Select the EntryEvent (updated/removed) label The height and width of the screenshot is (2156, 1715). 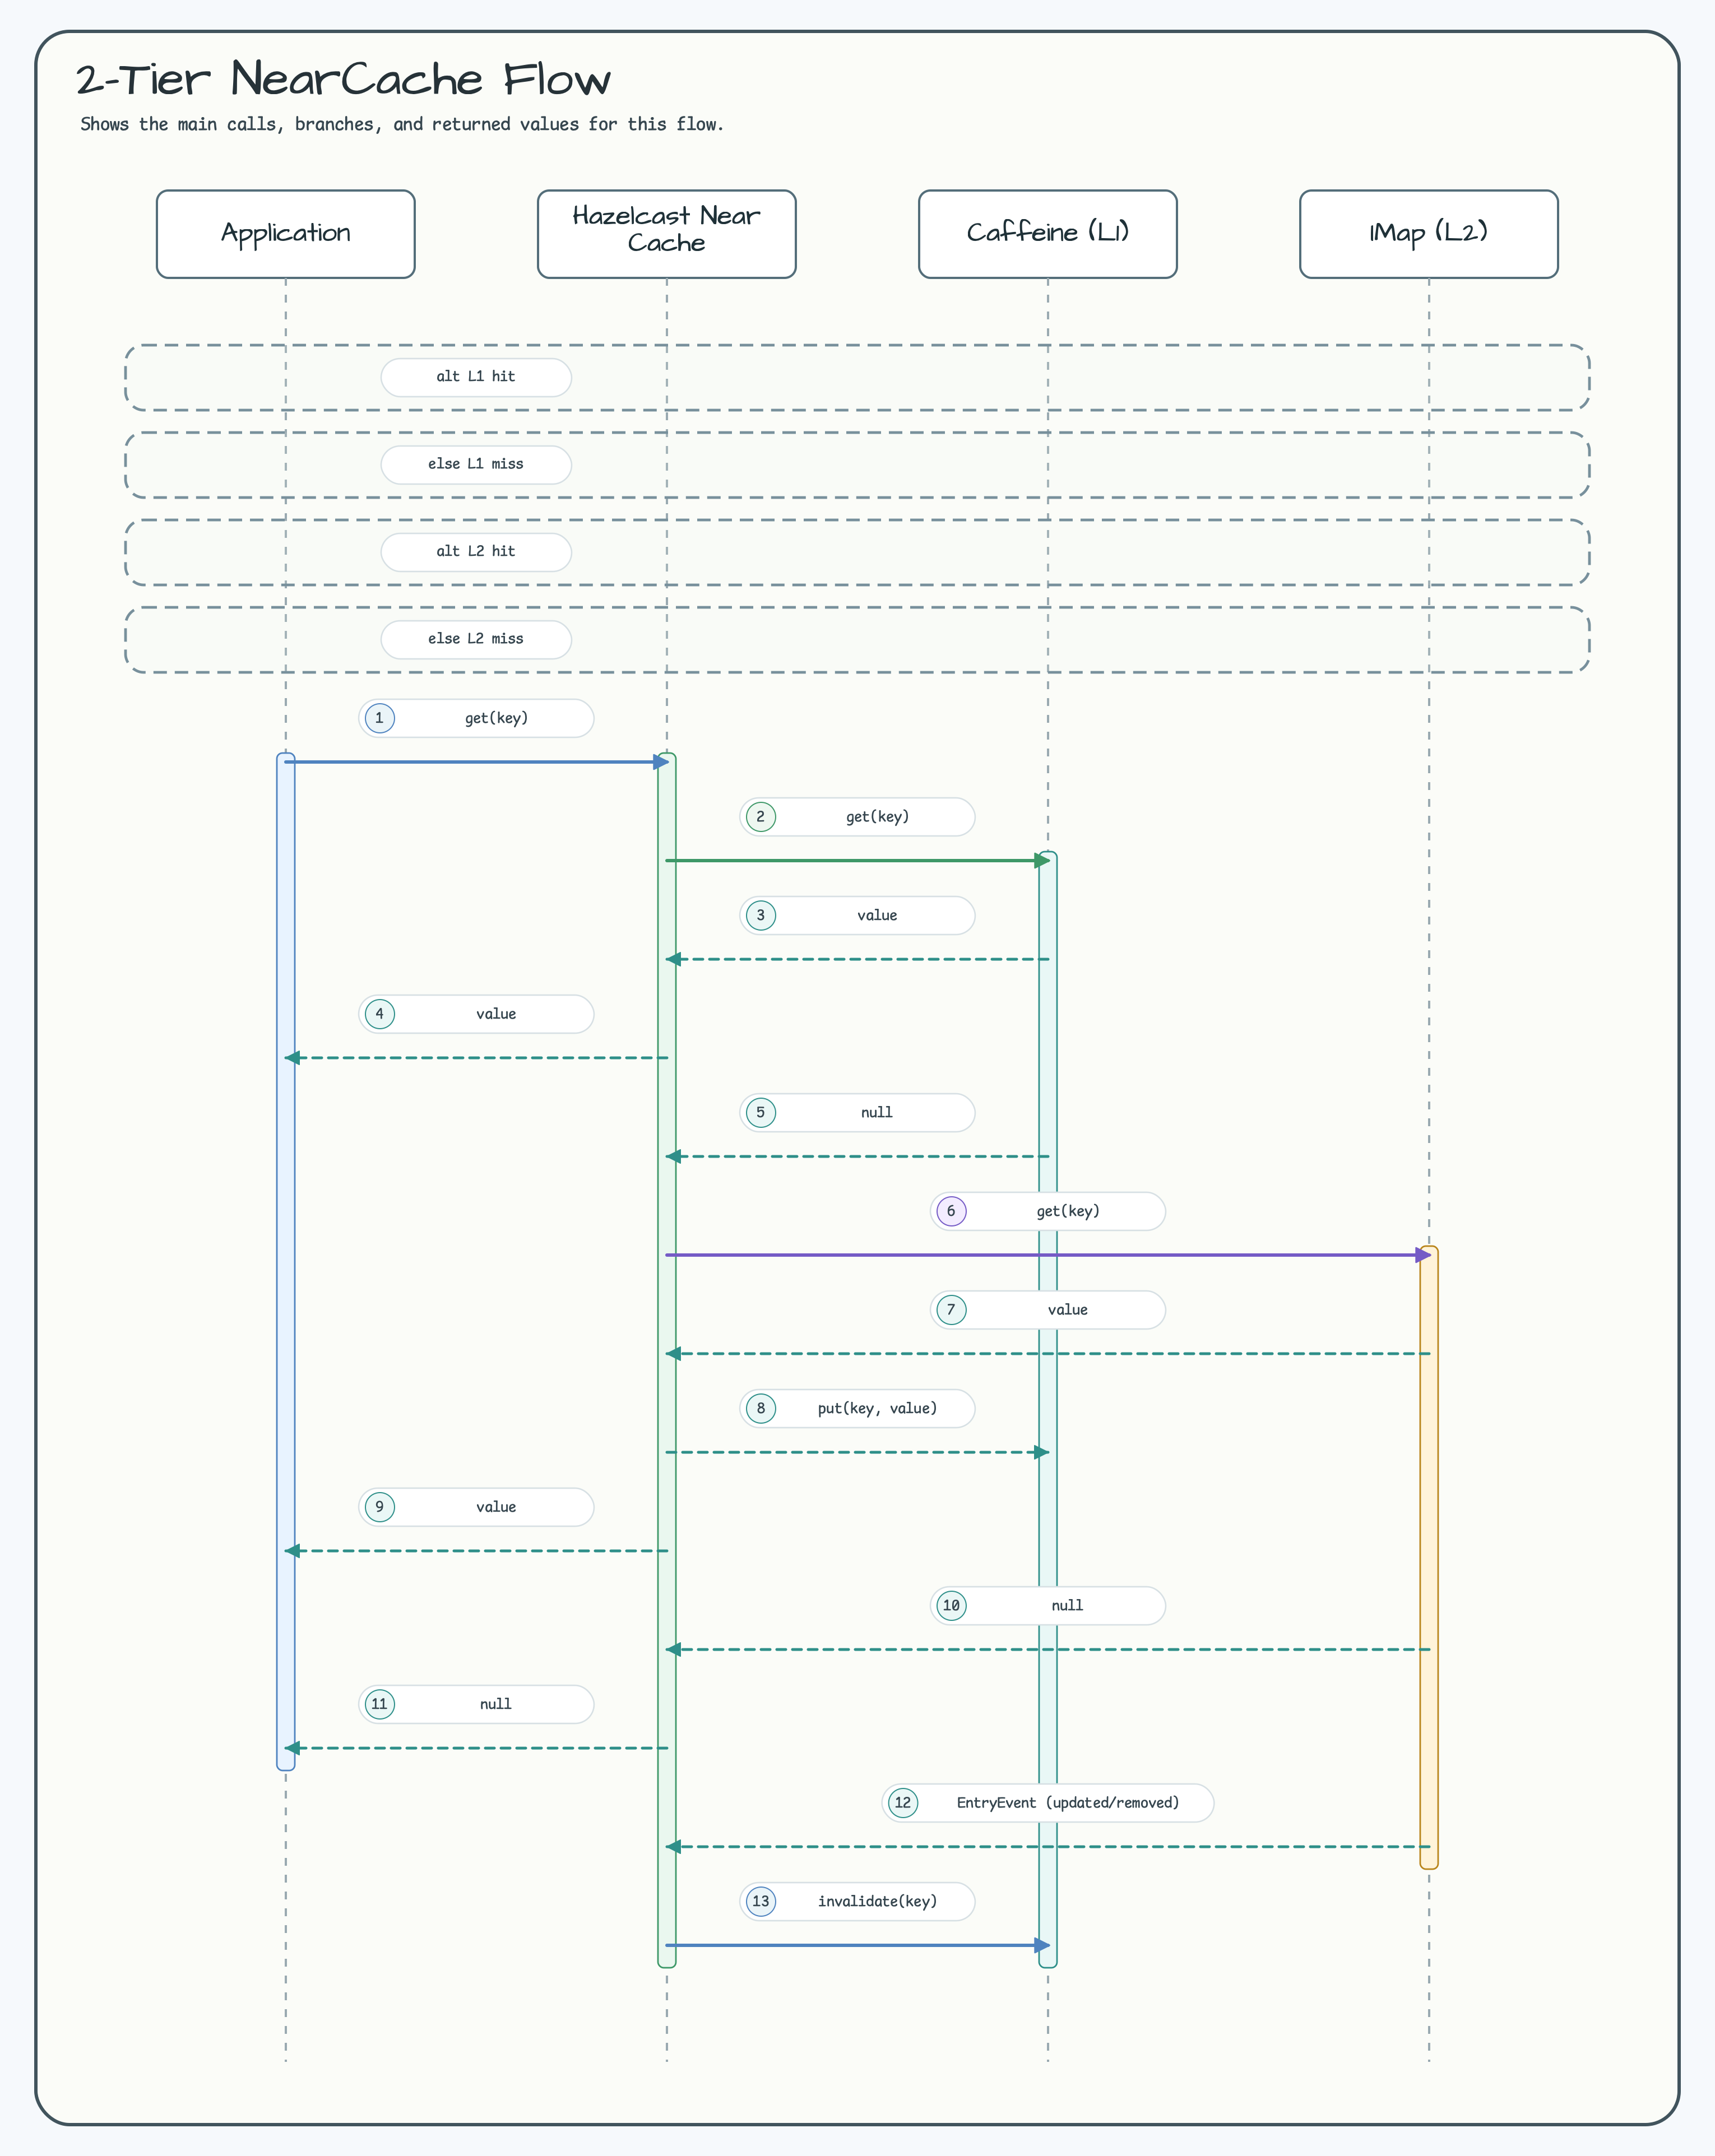point(1068,1803)
